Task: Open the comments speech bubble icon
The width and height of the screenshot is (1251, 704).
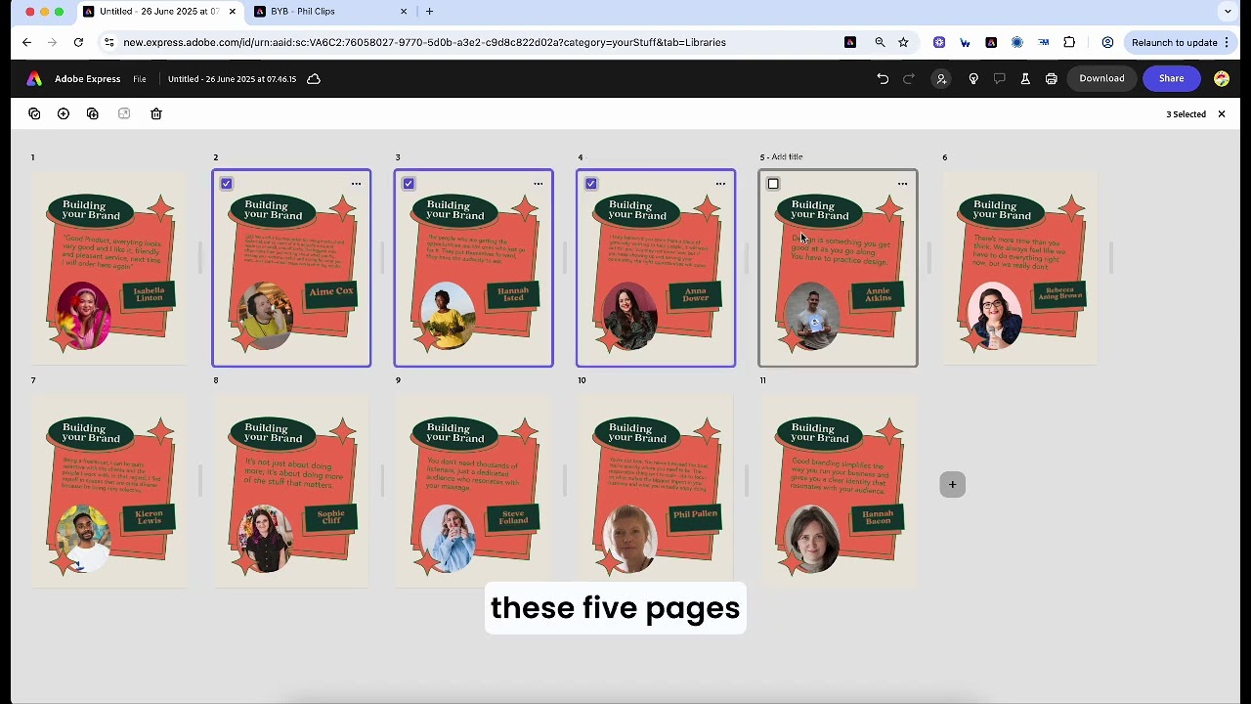Action: (999, 79)
